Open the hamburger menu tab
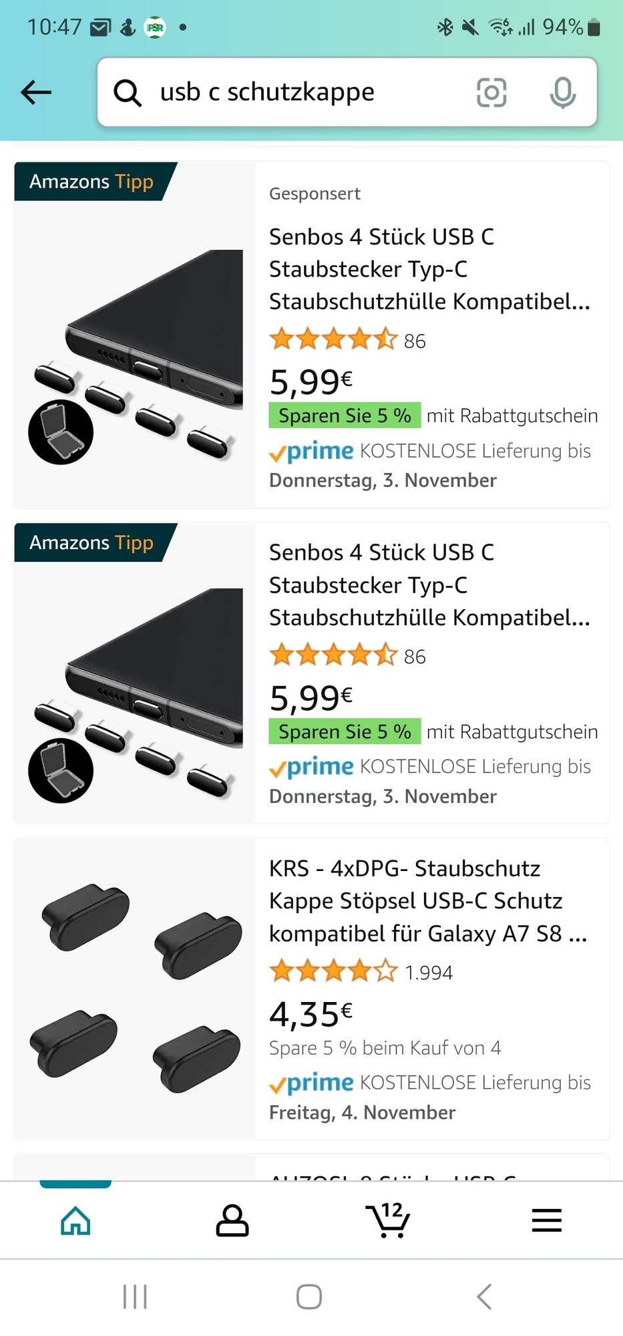The image size is (623, 1336). [x=546, y=1220]
